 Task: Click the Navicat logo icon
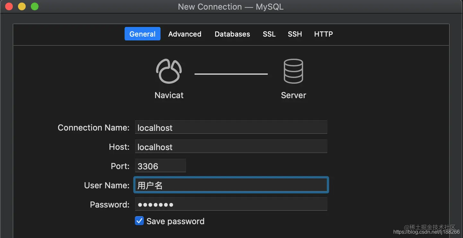pyautogui.click(x=169, y=71)
